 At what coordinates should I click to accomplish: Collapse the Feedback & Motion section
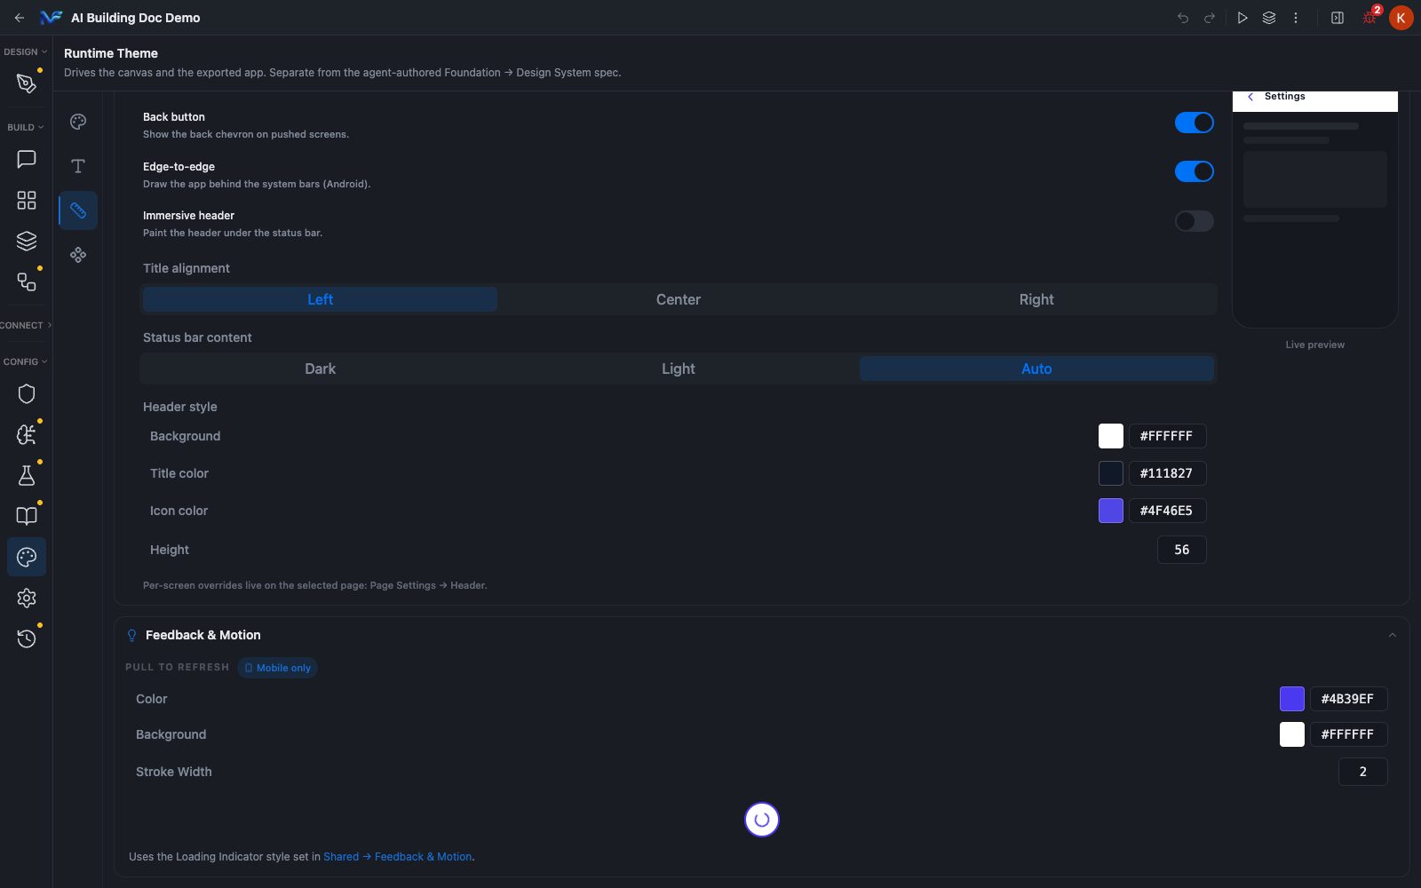(1392, 635)
